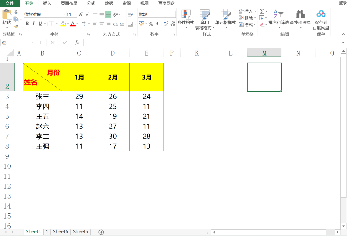Expand the 条件格式 dropdown
The width and height of the screenshot is (347, 236).
pyautogui.click(x=186, y=28)
